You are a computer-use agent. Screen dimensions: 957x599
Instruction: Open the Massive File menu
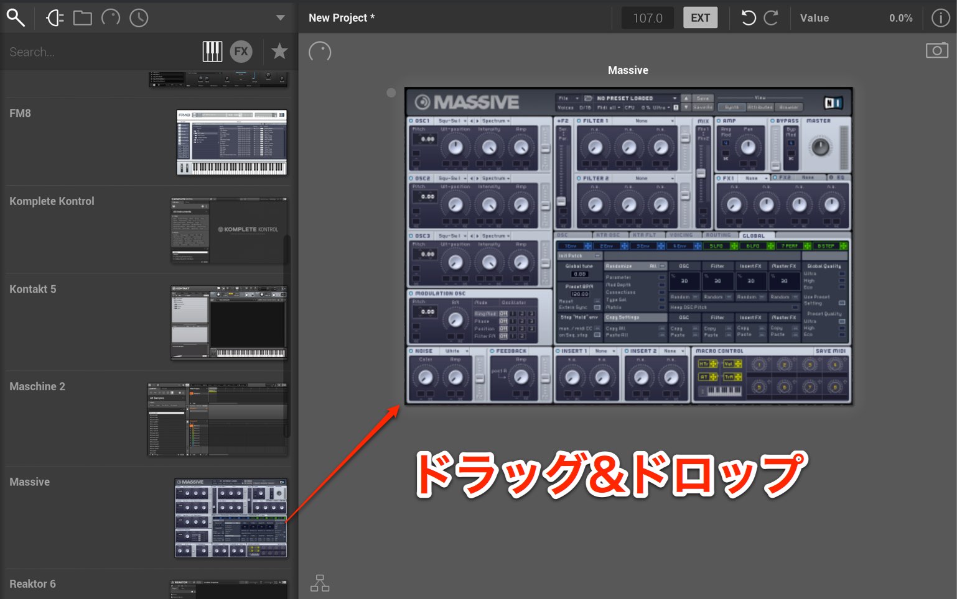point(567,98)
